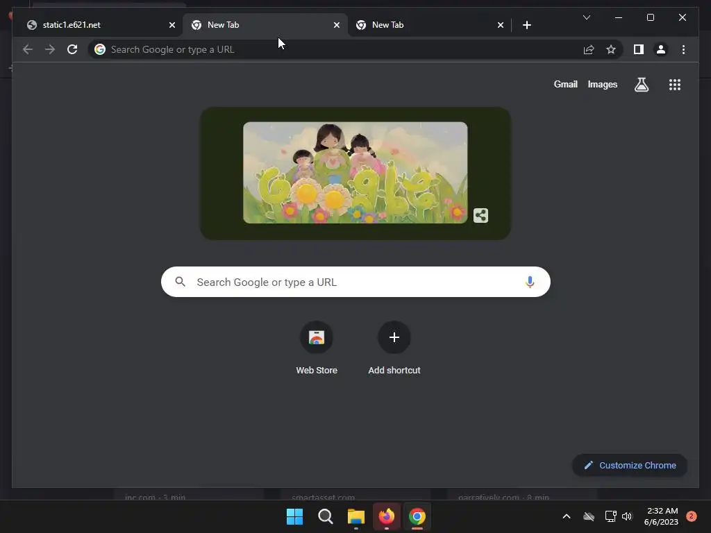Open the profile avatar button

tap(661, 49)
